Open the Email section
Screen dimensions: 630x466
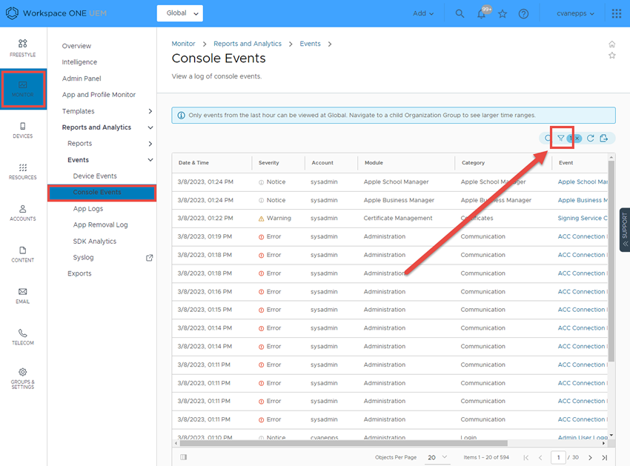(x=22, y=296)
